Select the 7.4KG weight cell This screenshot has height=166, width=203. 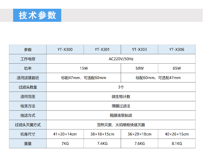point(102,144)
